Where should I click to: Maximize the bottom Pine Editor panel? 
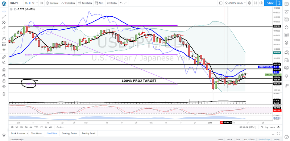click(279, 133)
